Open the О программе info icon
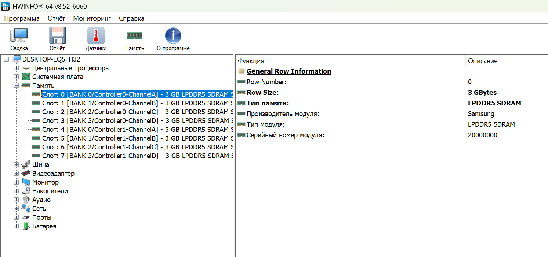 pos(173,36)
